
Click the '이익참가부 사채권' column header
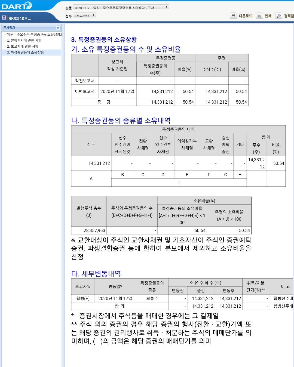pyautogui.click(x=187, y=144)
